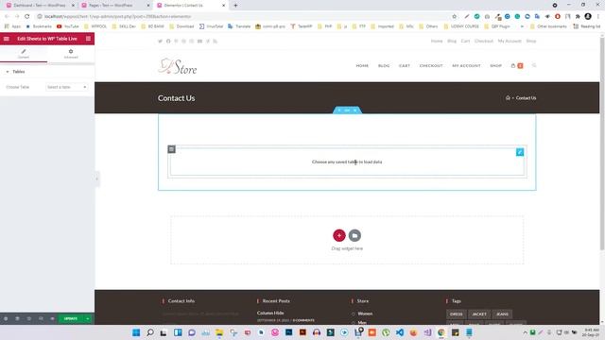Image resolution: width=605 pixels, height=340 pixels.
Task: Switch to the Pages WordPress browser tab
Action: (x=114, y=6)
